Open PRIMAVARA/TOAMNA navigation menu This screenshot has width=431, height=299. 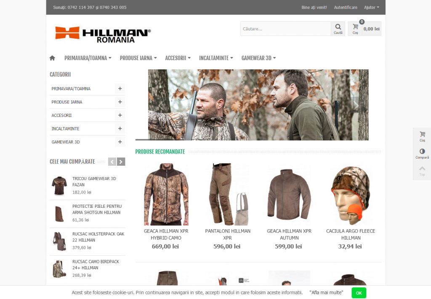pyautogui.click(x=88, y=58)
